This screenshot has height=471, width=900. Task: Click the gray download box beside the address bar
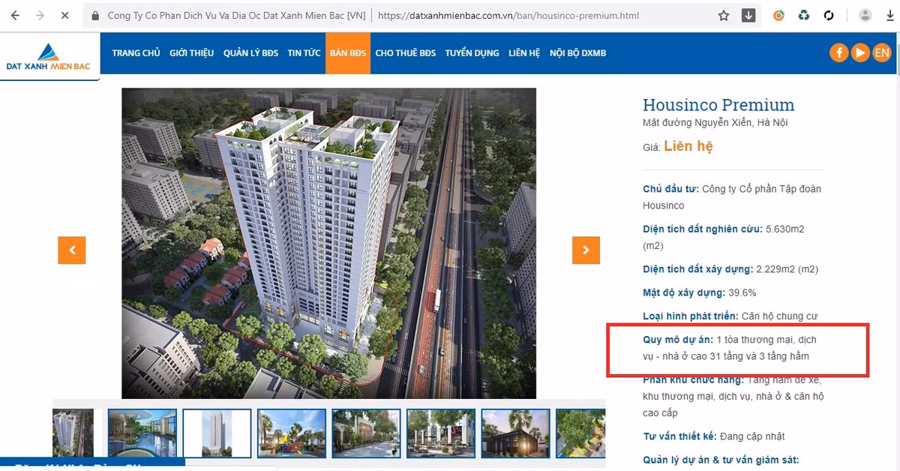point(748,14)
